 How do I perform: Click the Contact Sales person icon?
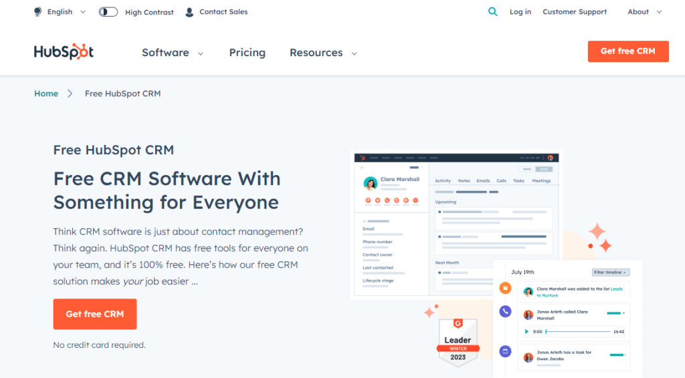(189, 12)
